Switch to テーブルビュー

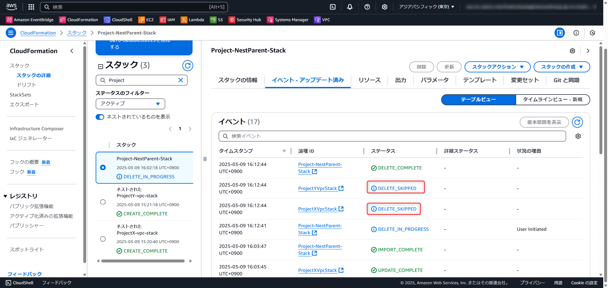[x=478, y=99]
